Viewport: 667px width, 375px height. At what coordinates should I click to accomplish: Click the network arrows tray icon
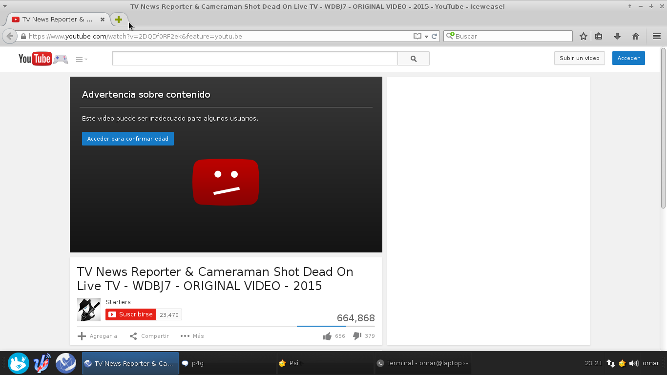coord(611,363)
